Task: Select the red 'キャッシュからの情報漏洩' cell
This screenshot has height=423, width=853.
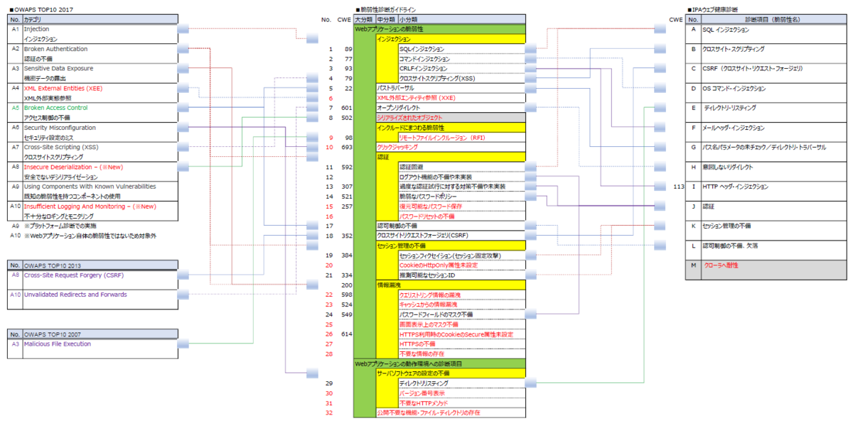Action: tap(461, 304)
